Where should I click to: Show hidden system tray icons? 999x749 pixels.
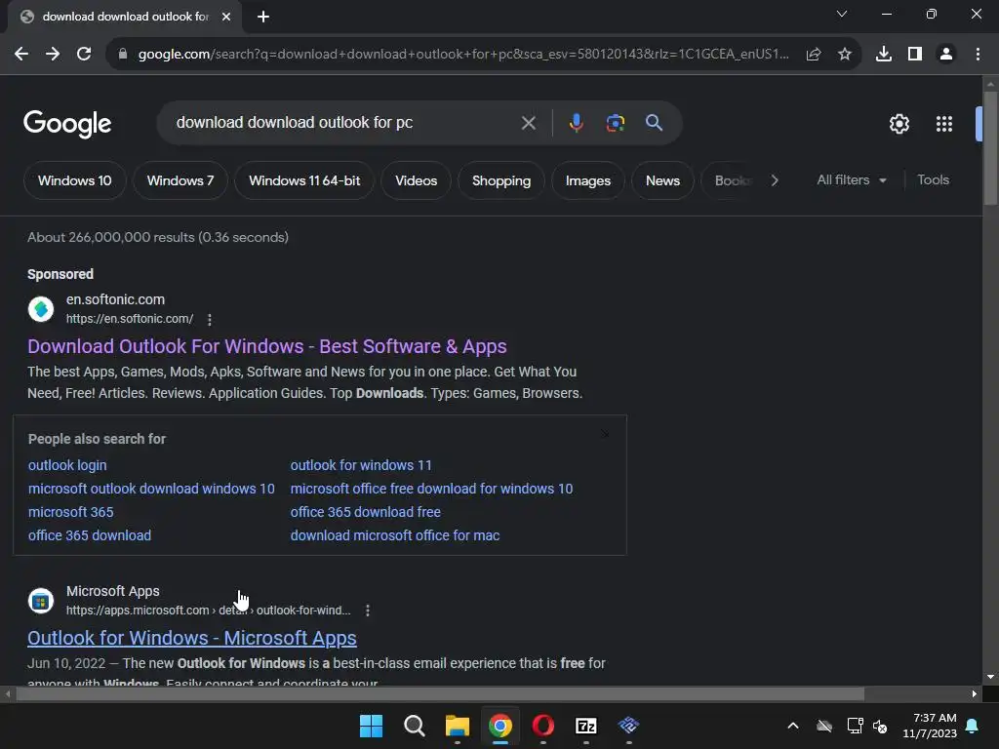tap(793, 726)
